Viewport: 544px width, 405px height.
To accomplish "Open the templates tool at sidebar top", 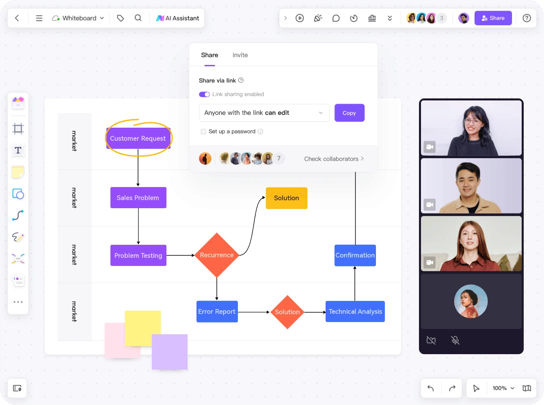I will tap(18, 103).
